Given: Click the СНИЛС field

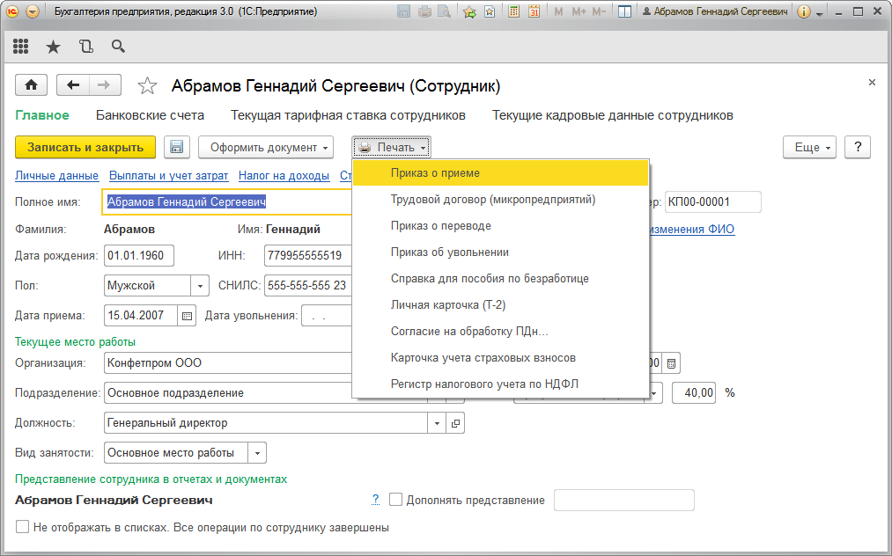Looking at the screenshot, I should pyautogui.click(x=308, y=285).
